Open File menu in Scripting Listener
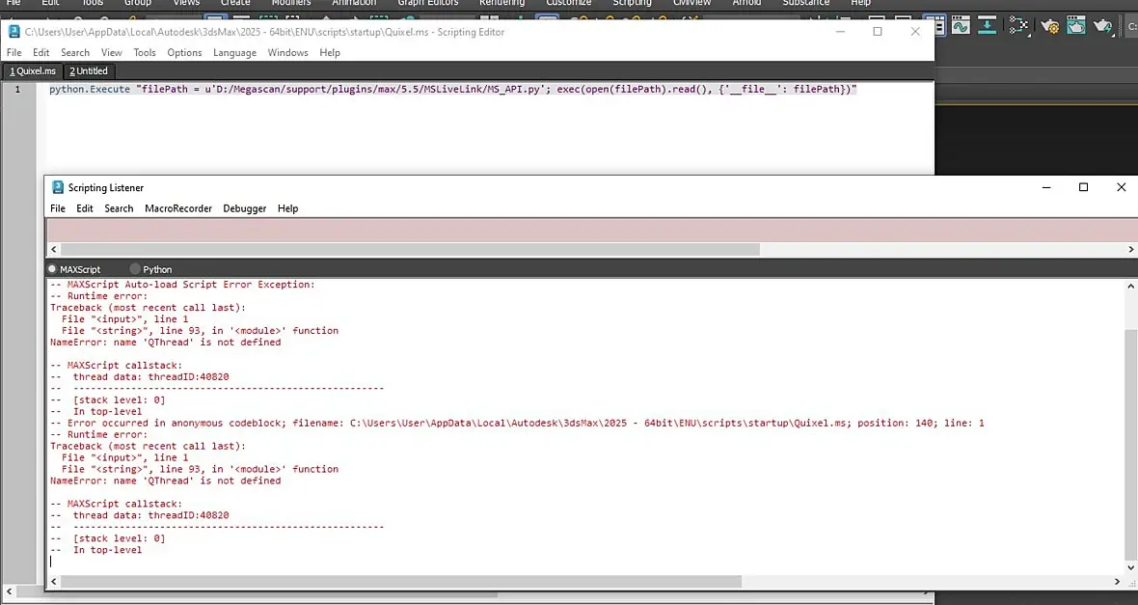Viewport: 1138px width, 605px height. [x=57, y=208]
